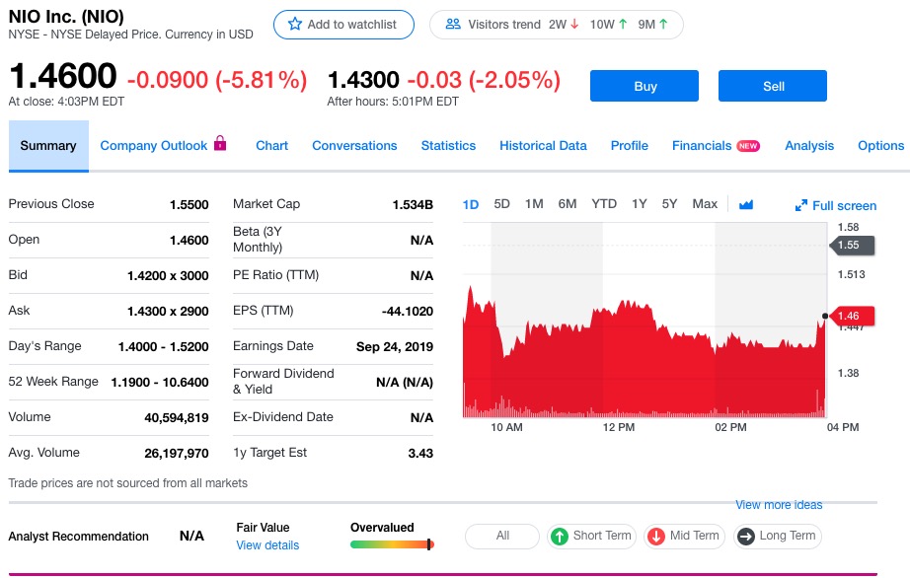Click the 1.46 current price chart marker
The image size is (910, 578).
point(852,316)
